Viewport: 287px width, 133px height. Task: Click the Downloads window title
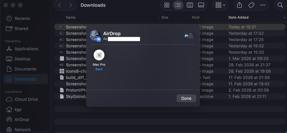tap(93, 5)
